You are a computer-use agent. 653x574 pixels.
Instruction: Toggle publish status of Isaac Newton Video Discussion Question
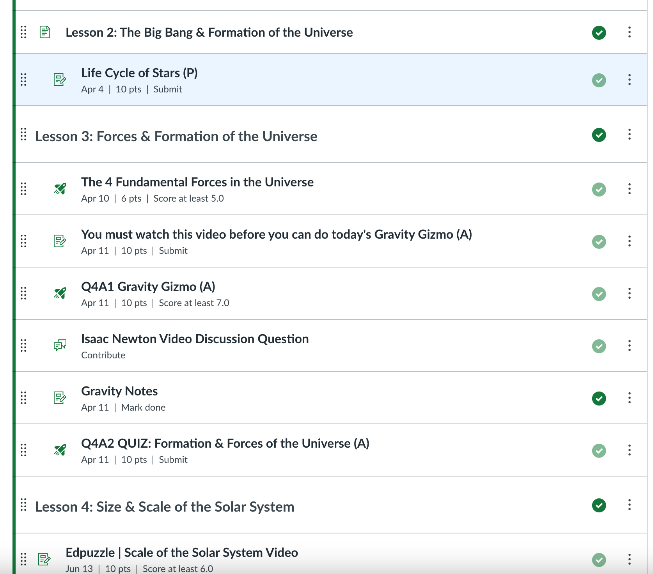(599, 346)
